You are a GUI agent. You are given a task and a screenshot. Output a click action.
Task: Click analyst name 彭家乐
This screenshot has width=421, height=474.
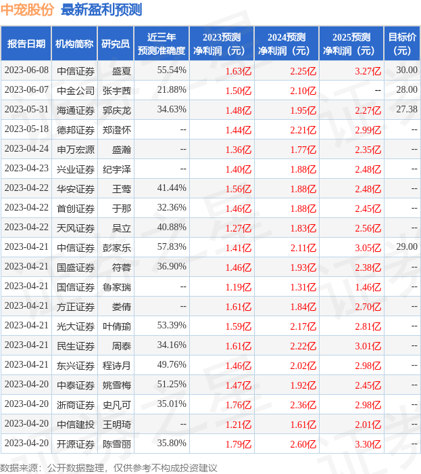pos(117,248)
